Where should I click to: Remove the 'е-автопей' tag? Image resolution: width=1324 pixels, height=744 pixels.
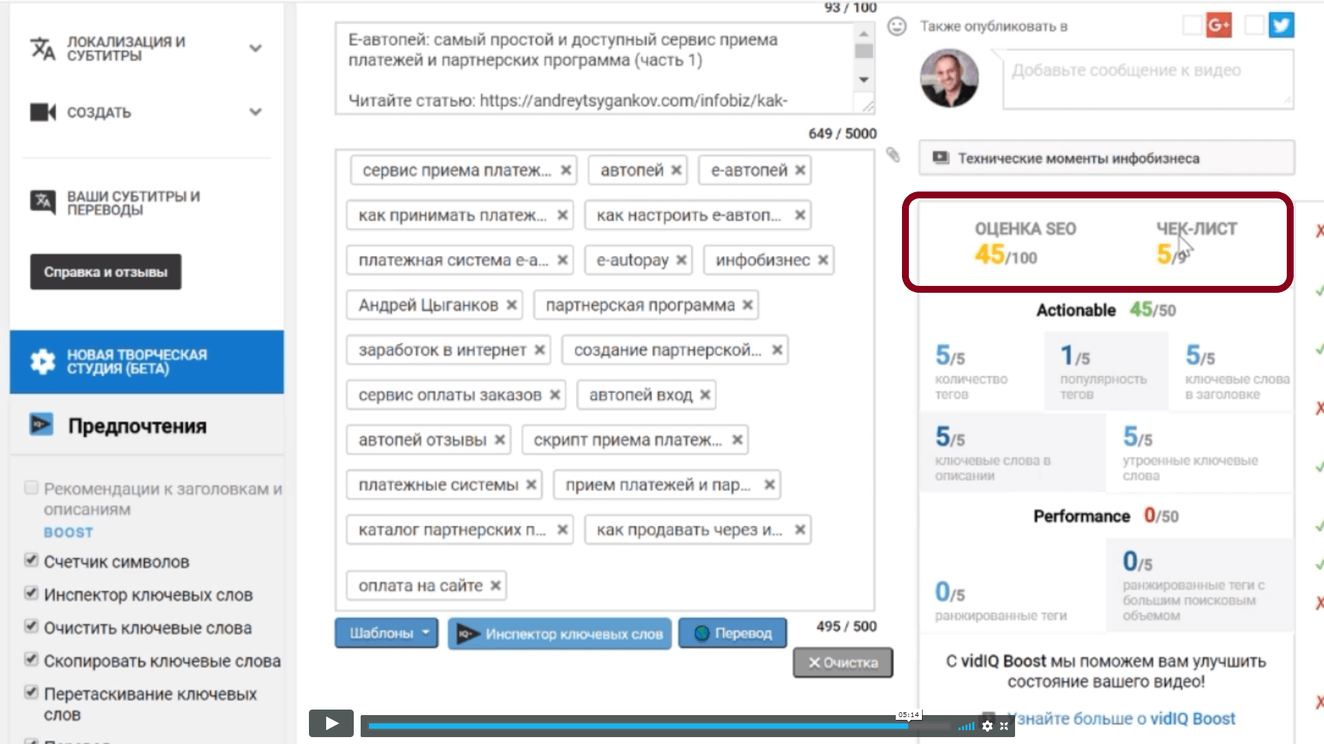pyautogui.click(x=800, y=170)
